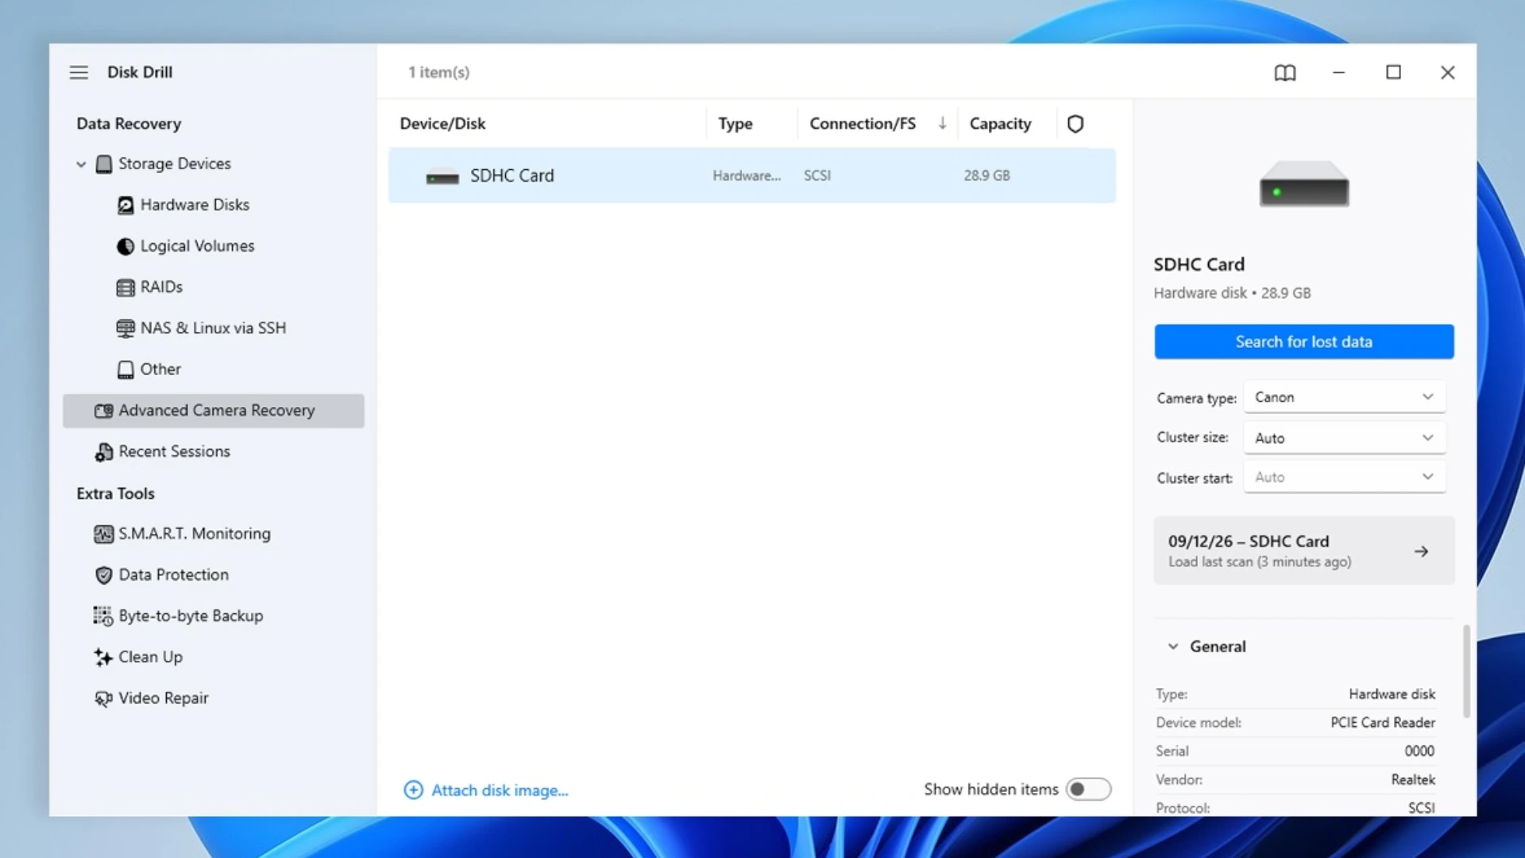Open the Clean Up tool

(x=150, y=657)
